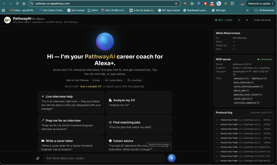Click the match_jobs tool tag
Screen dimensions: 277x165
pos(241,90)
